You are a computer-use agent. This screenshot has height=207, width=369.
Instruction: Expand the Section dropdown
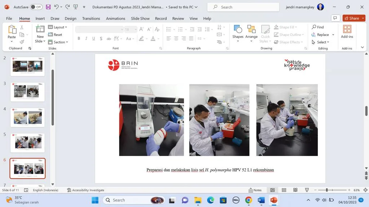58,42
